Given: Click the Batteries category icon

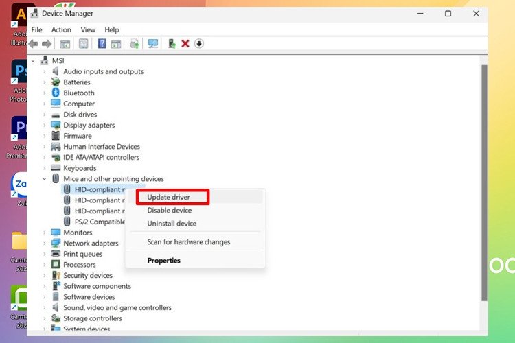Looking at the screenshot, I should (56, 82).
